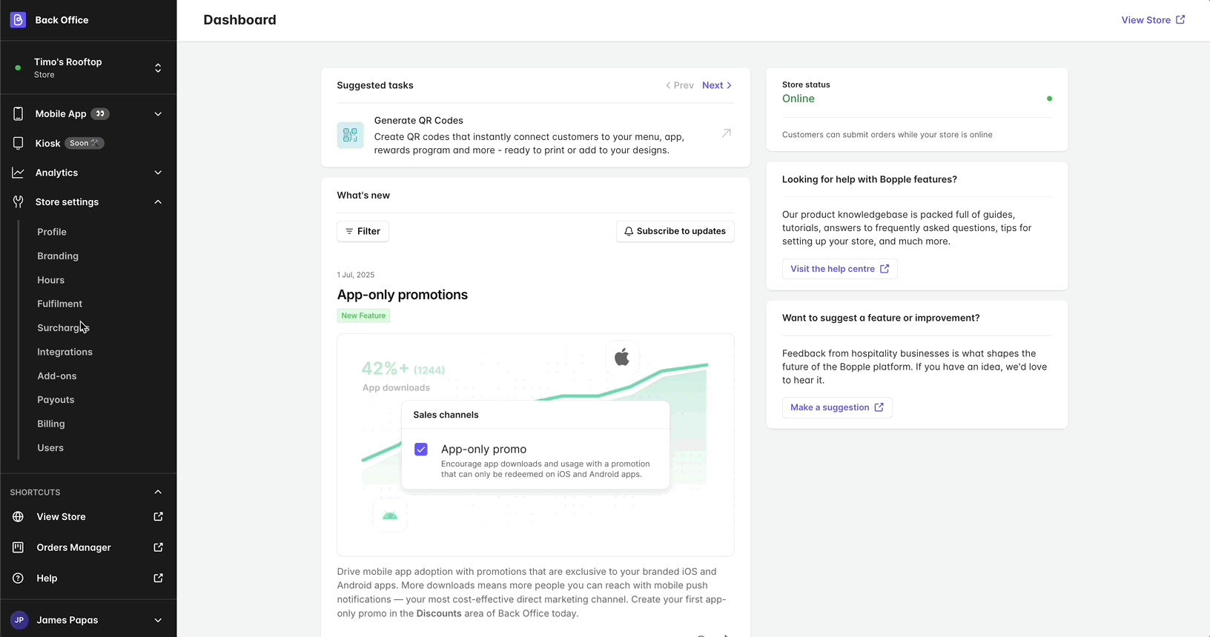Toggle the App-only promo checkbox
The width and height of the screenshot is (1210, 637).
point(421,450)
